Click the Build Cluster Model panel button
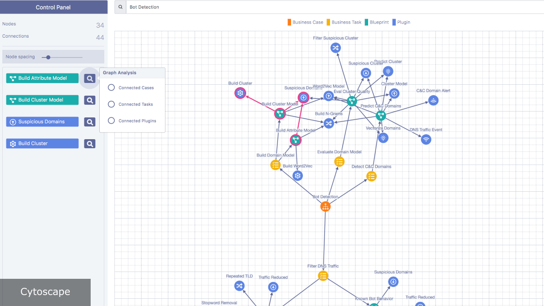Screen dimensions: 544x306 (42, 100)
